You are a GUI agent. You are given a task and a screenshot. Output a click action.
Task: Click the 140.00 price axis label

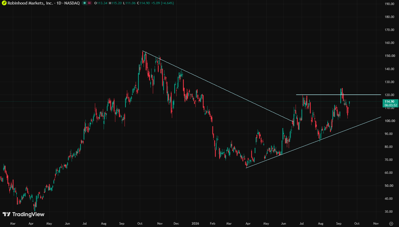(389, 69)
